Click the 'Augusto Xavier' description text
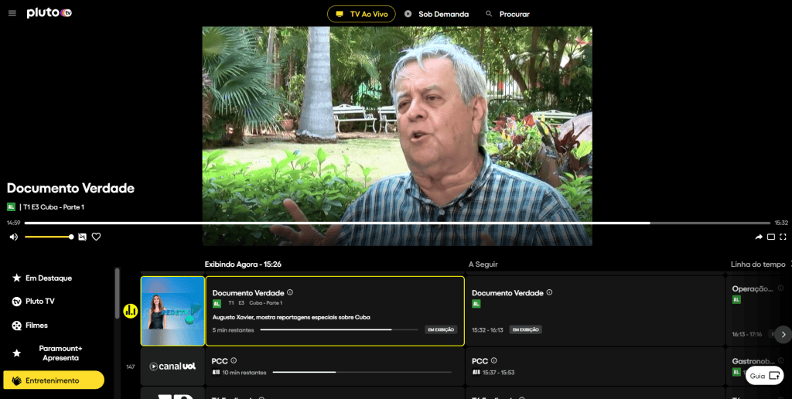Screen dimensions: 792x399 click(x=292, y=317)
